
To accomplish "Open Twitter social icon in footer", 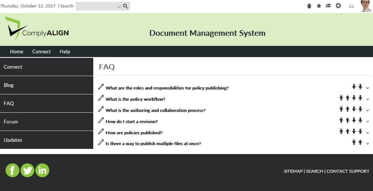I will [27, 170].
